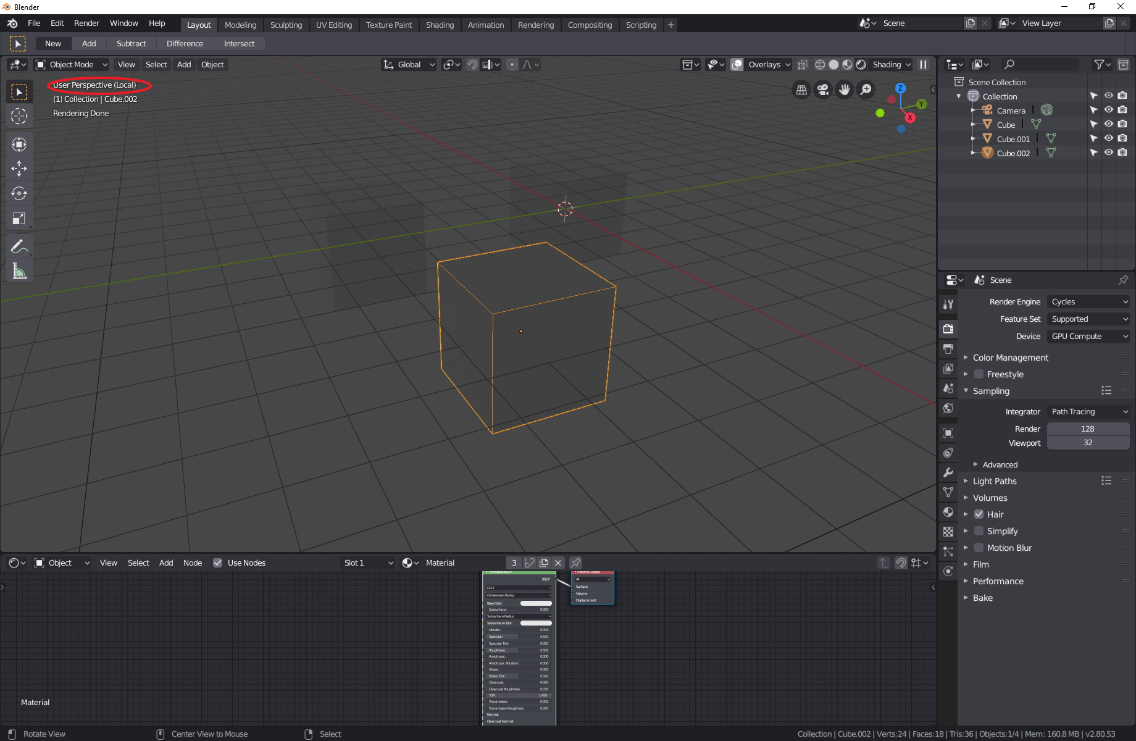
Task: Select the Cursor tool in left toolbar
Action: [19, 116]
